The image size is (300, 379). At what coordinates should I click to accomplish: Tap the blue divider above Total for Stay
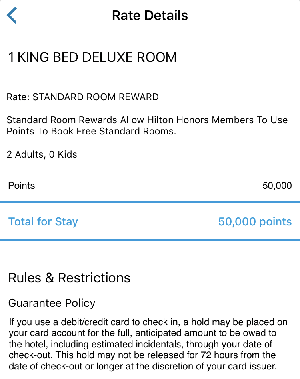[x=150, y=203]
